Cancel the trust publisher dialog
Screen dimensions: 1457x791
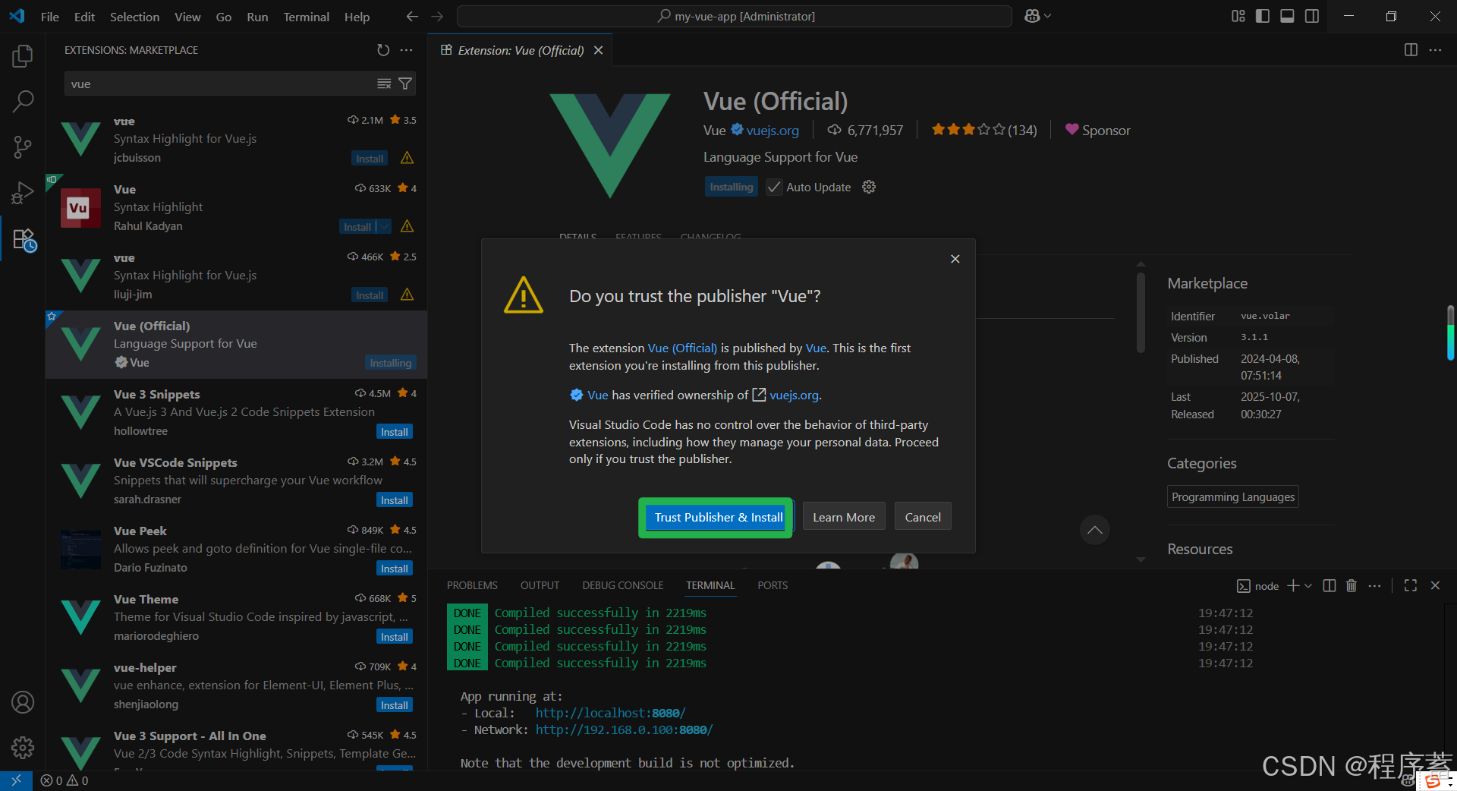tap(923, 517)
